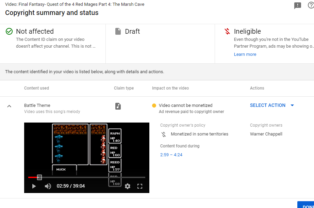Click the green Not affected checkmark icon

[9, 31]
